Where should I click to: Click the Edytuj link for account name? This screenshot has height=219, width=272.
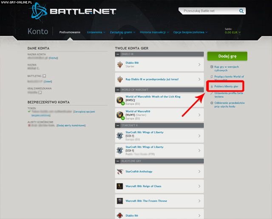pyautogui.click(x=53, y=58)
